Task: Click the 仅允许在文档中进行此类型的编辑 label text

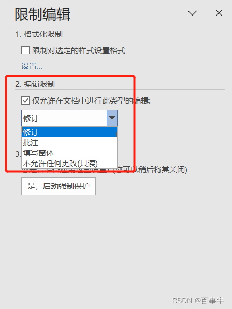Action: (91, 100)
